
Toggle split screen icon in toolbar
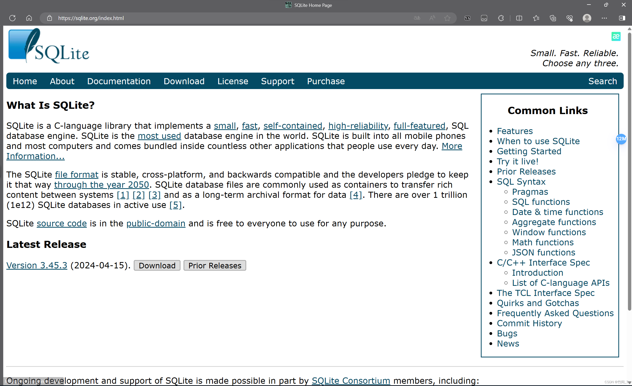(519, 18)
